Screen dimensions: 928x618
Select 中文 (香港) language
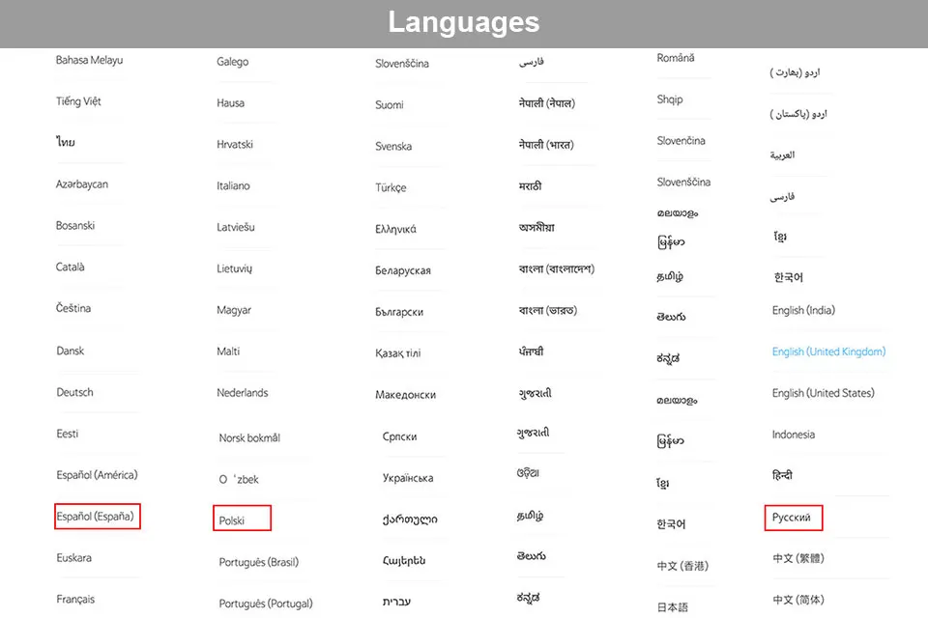pos(682,566)
